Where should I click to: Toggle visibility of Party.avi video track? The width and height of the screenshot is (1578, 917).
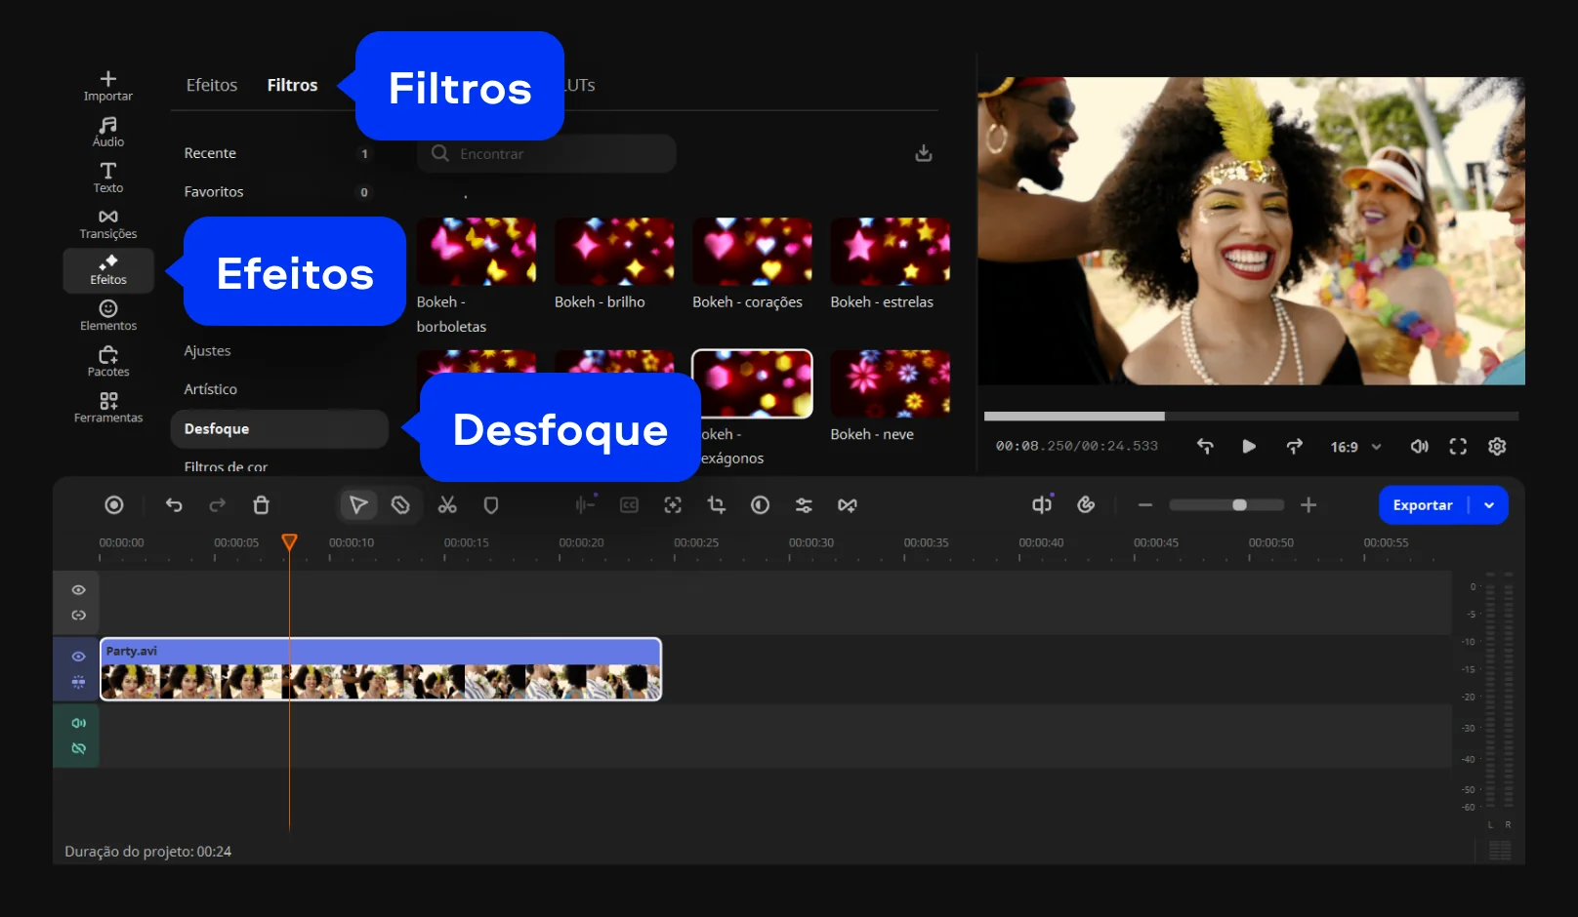[x=78, y=657]
